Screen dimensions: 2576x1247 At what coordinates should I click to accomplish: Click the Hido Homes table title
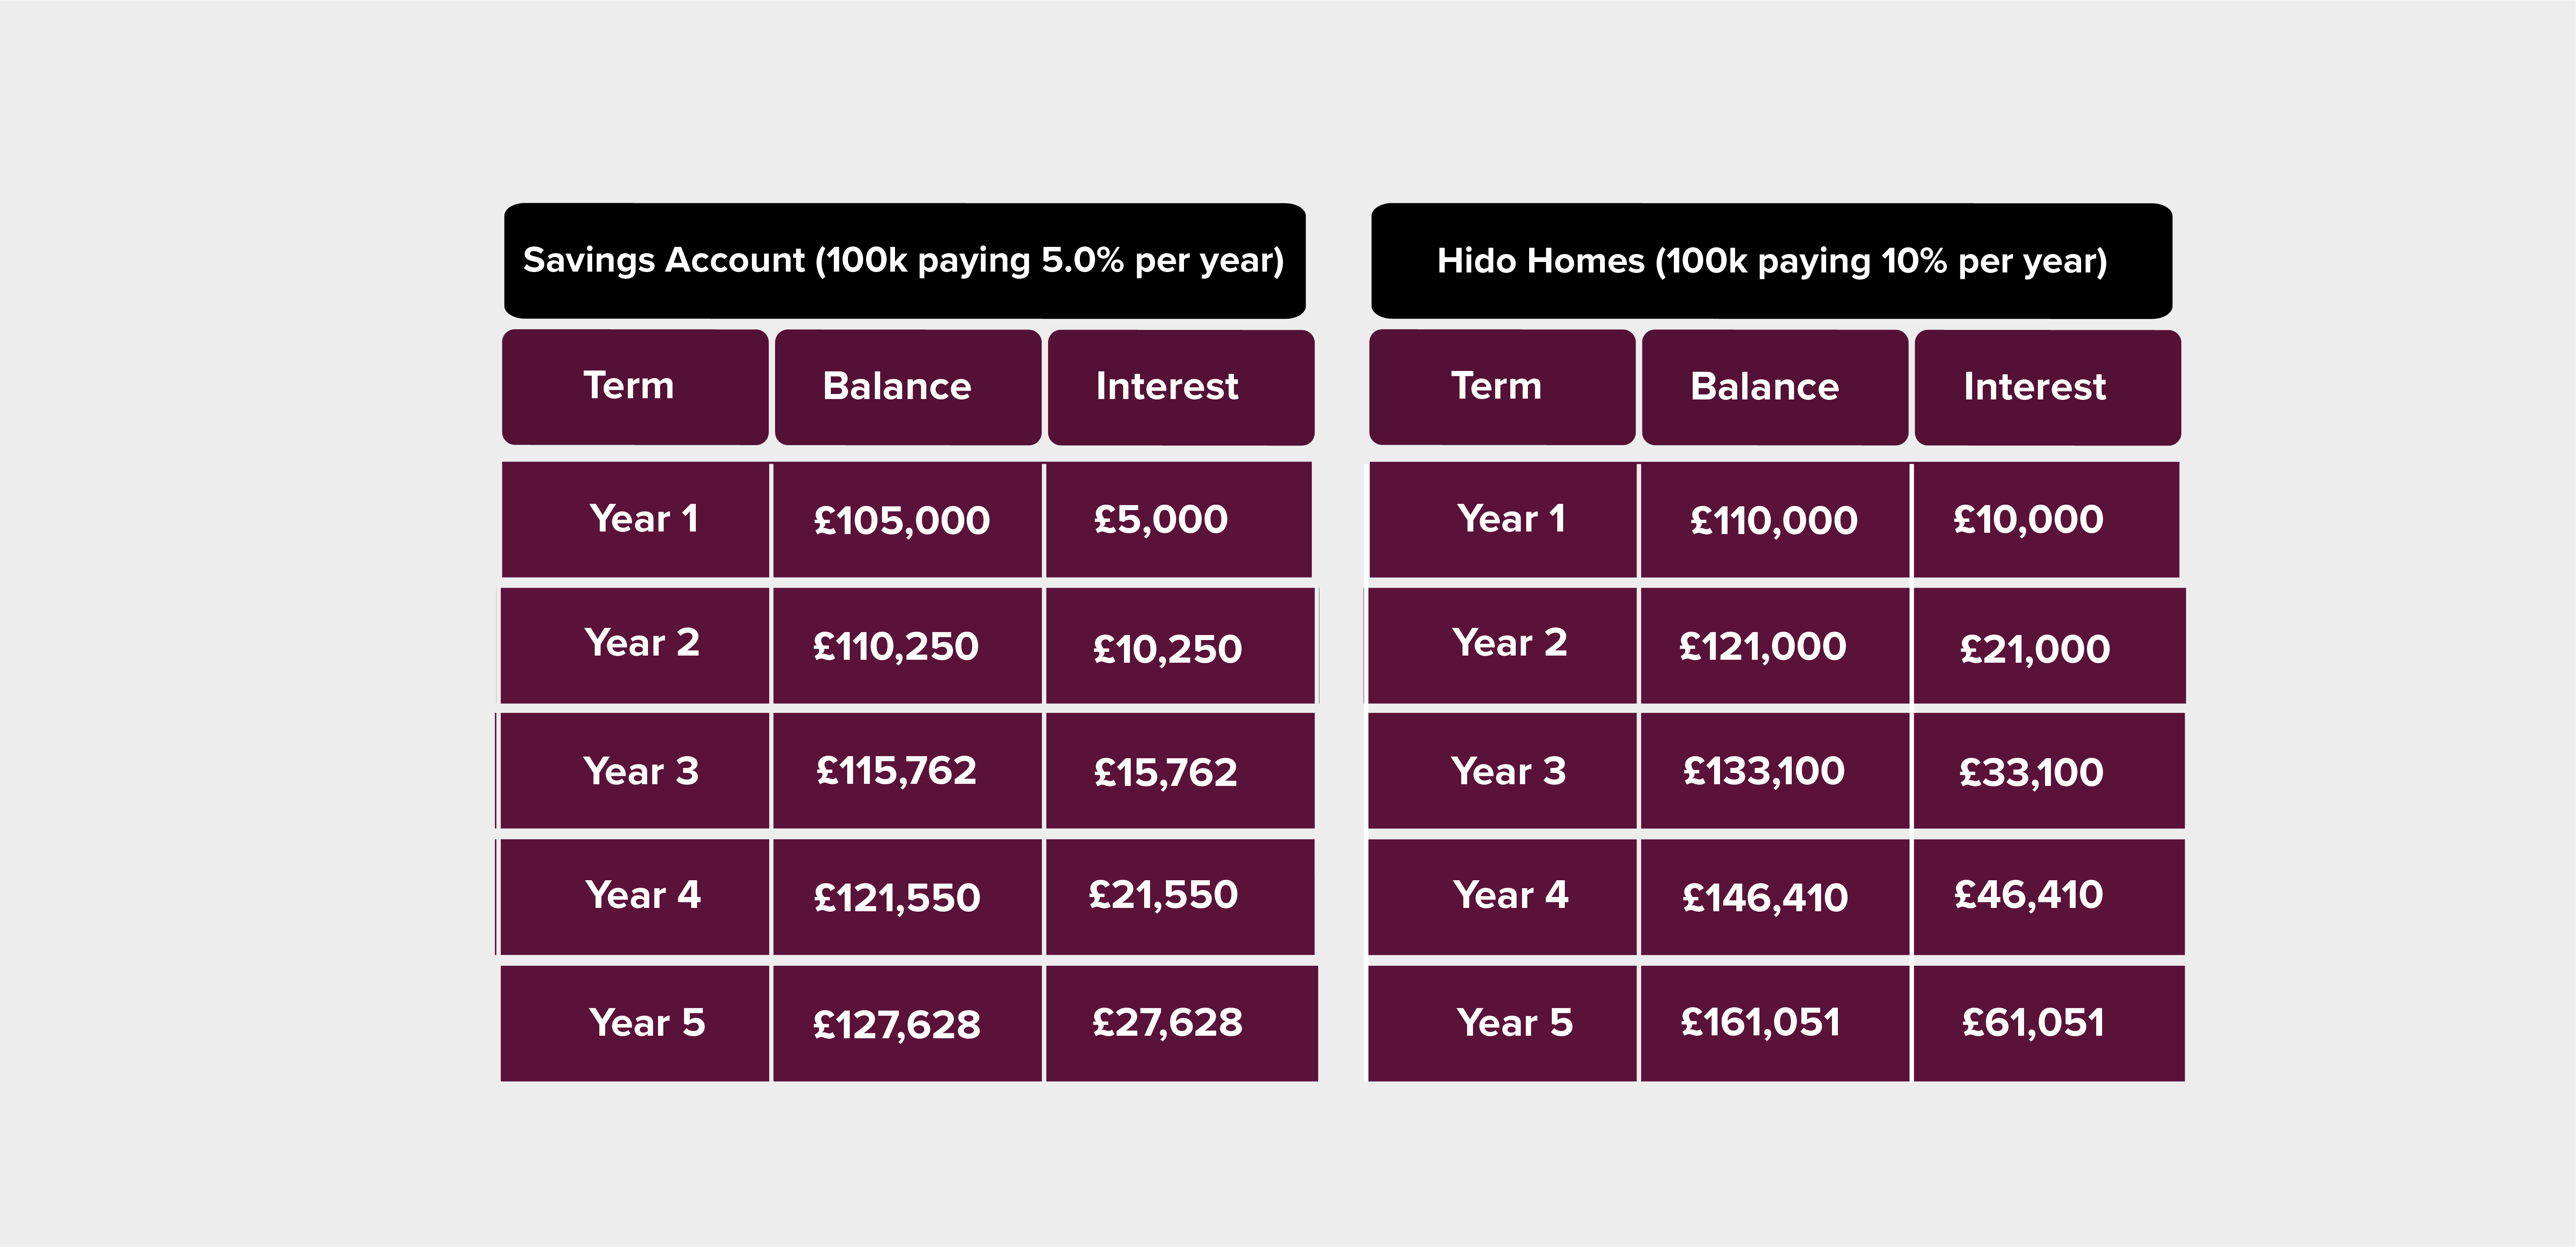click(x=1771, y=261)
